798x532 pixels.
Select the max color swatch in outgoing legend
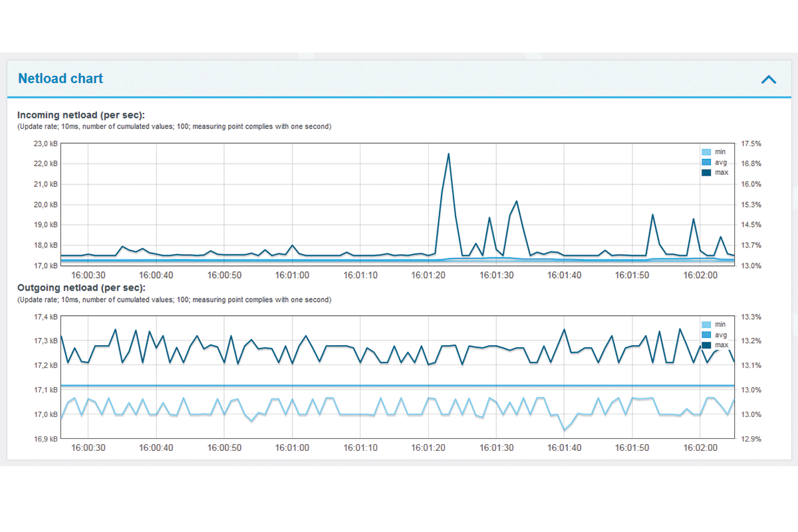tap(708, 344)
